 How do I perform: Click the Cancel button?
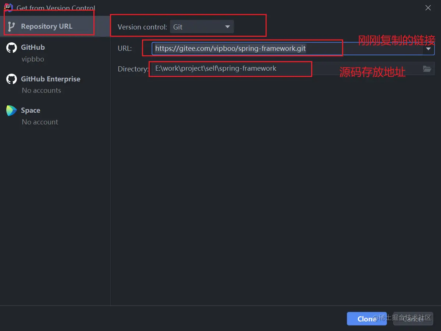[413, 318]
